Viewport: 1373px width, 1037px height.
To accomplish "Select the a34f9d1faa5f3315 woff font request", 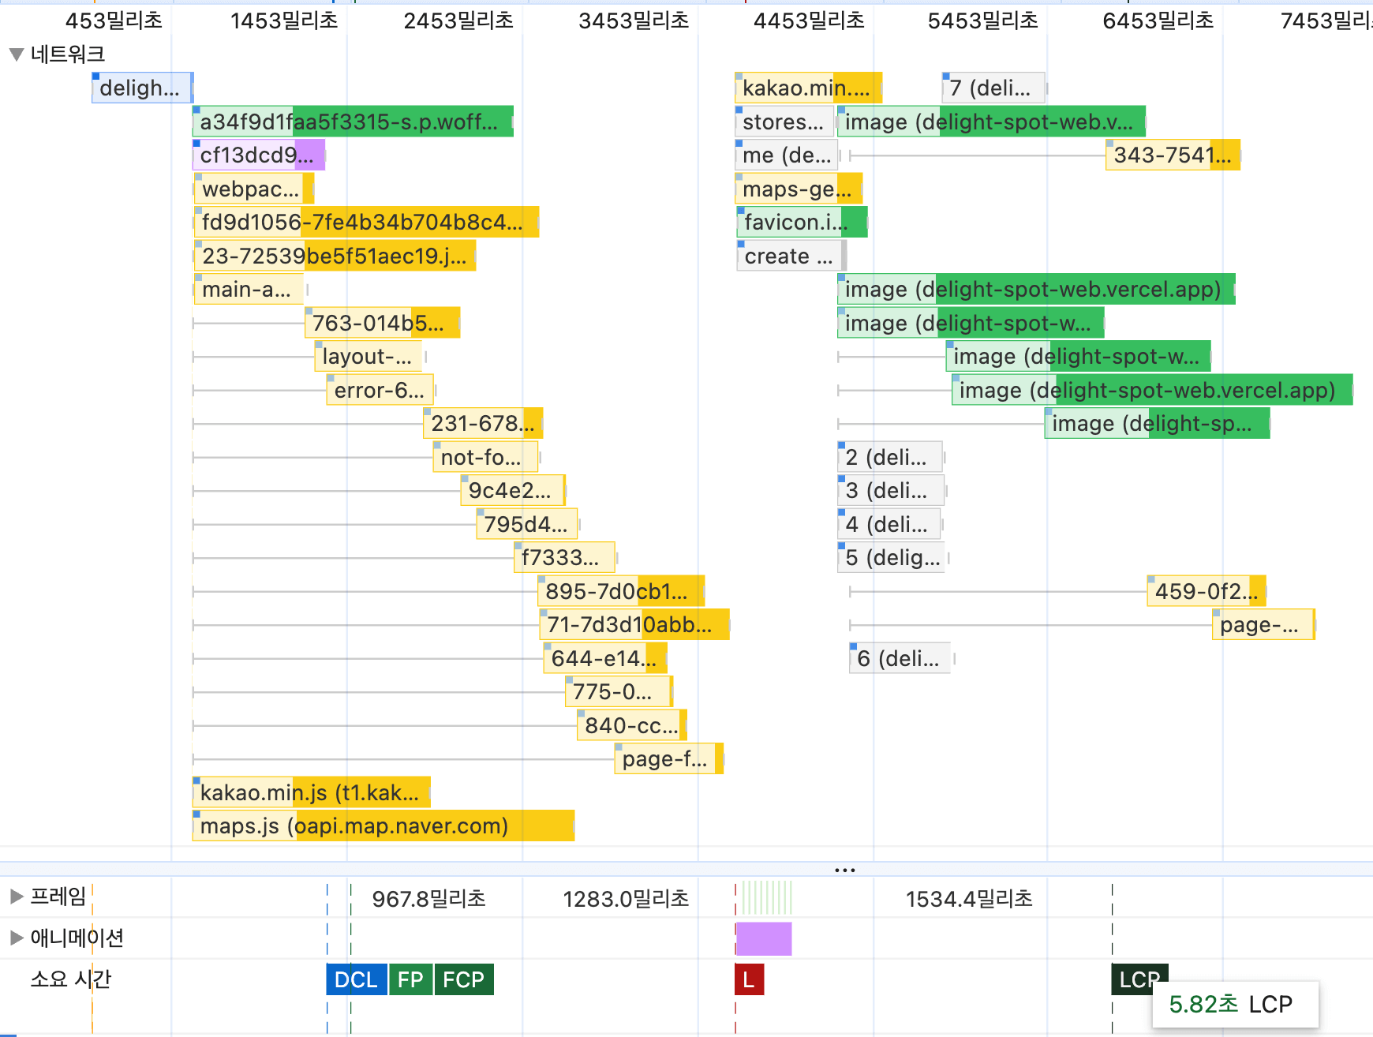I will coord(353,122).
